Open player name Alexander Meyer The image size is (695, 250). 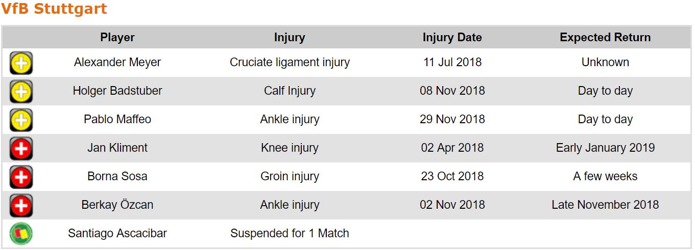pos(117,62)
